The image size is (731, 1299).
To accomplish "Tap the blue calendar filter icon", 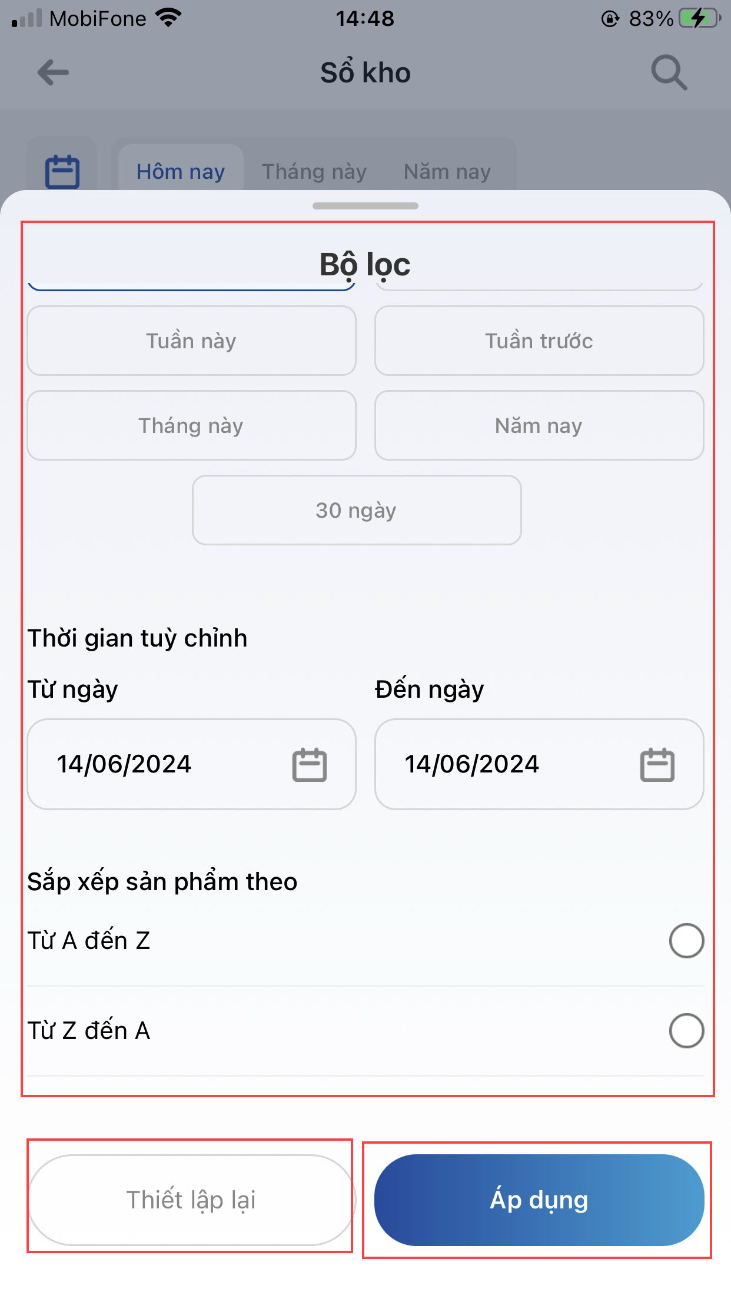I will point(62,171).
